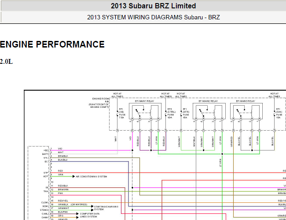Image resolution: width=286 pixels, height=220 pixels.
Task: Click the "EFI (HTR) FUSE 15A" label
Action: coord(186,113)
